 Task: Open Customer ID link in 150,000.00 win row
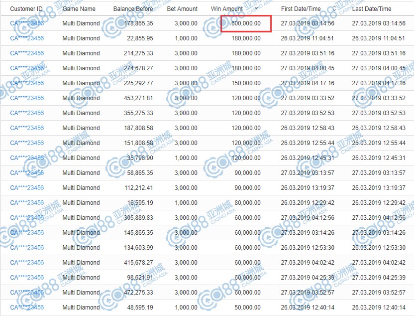point(27,83)
